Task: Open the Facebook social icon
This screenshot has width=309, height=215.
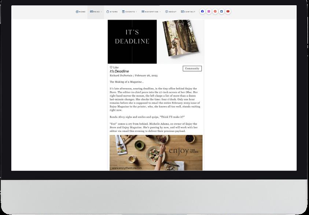Action: [202, 11]
